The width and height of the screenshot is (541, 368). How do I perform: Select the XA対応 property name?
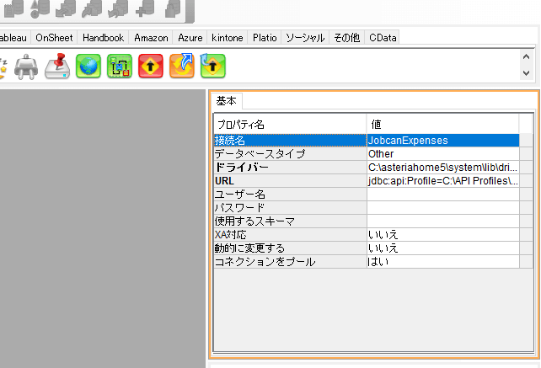tap(290, 235)
